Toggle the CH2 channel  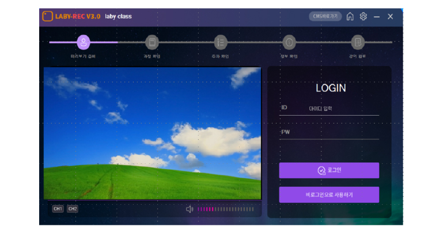[x=72, y=209]
